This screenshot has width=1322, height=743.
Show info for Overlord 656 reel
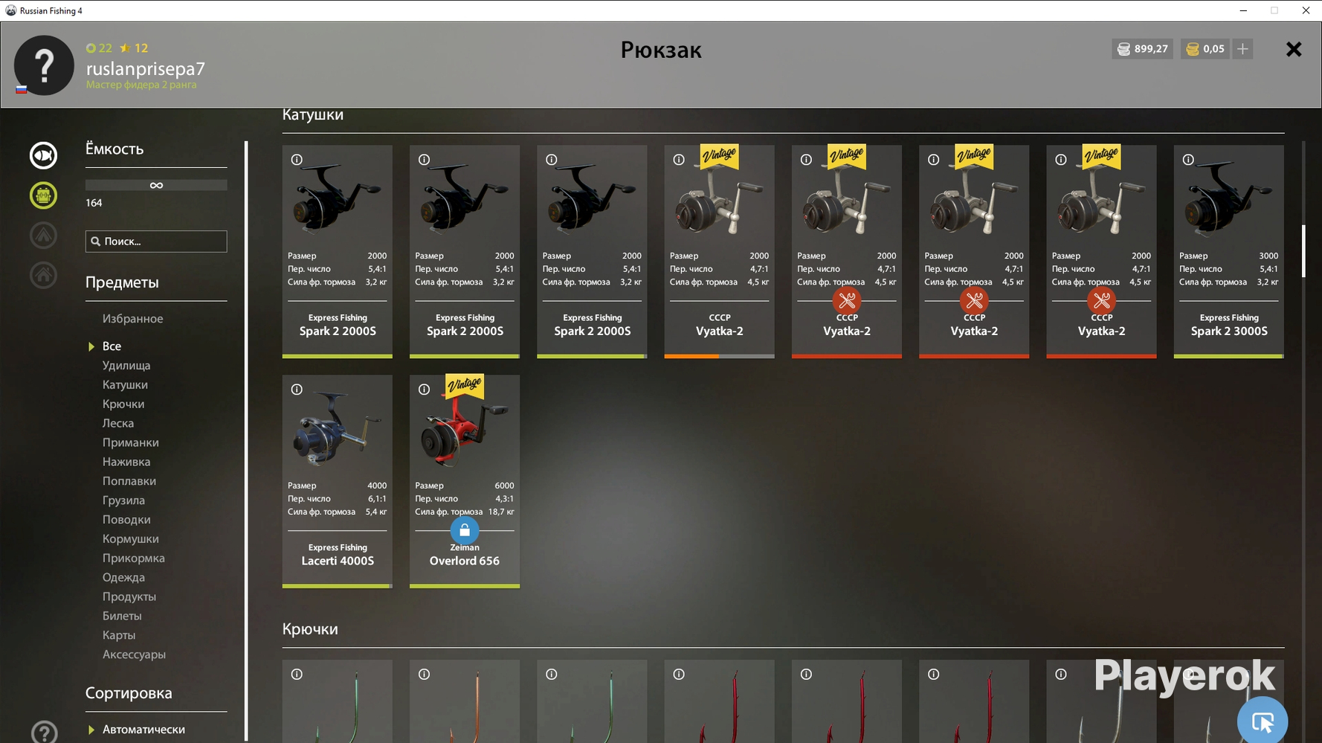tap(424, 389)
